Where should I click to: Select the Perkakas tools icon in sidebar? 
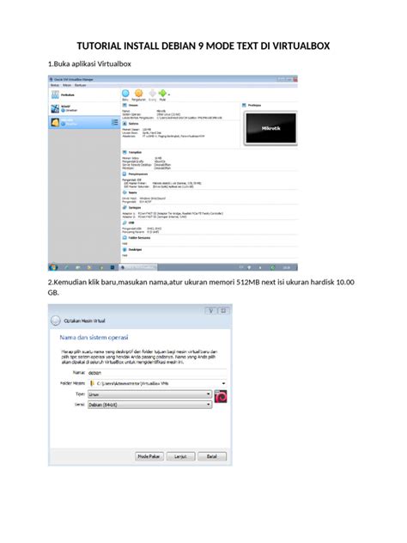pyautogui.click(x=55, y=95)
